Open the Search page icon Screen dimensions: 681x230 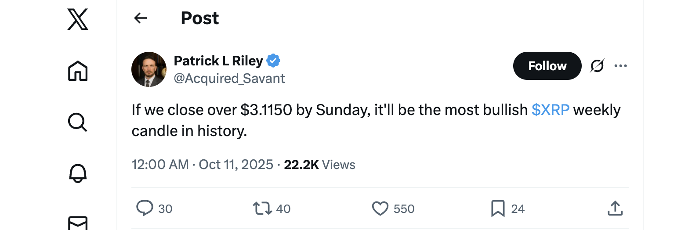[x=78, y=122]
